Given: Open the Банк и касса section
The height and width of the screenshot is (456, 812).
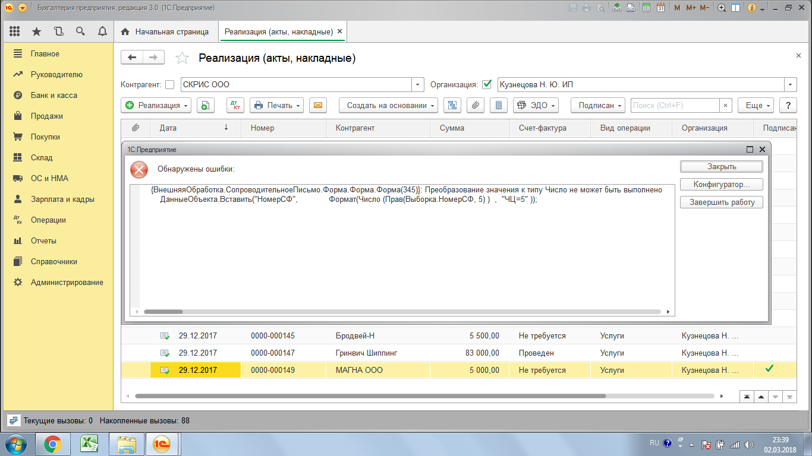Looking at the screenshot, I should (54, 95).
